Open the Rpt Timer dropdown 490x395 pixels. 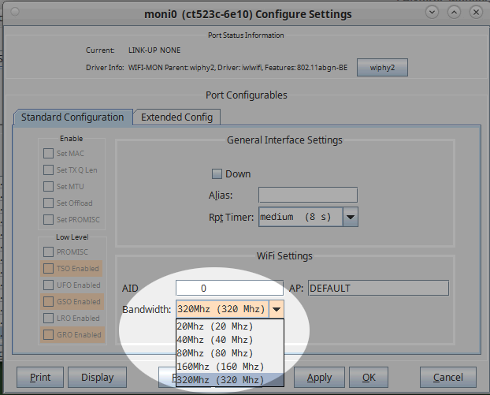pyautogui.click(x=351, y=217)
